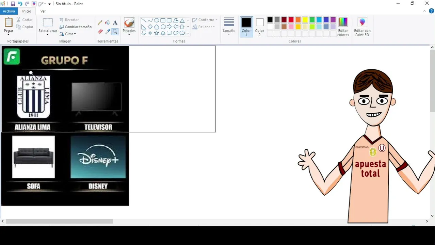
Task: Click the Alianza Lima crest on canvas
Action: (x=33, y=97)
